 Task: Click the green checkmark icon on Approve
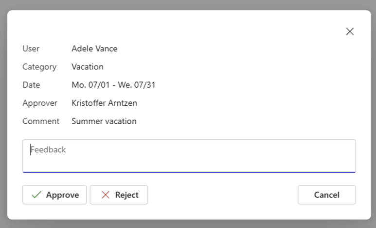[x=36, y=195]
